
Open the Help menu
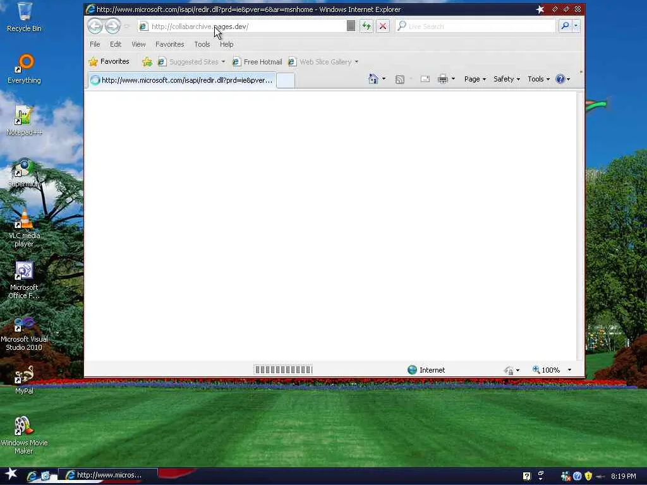pyautogui.click(x=227, y=44)
